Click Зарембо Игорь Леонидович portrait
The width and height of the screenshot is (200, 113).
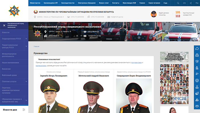click(54, 96)
